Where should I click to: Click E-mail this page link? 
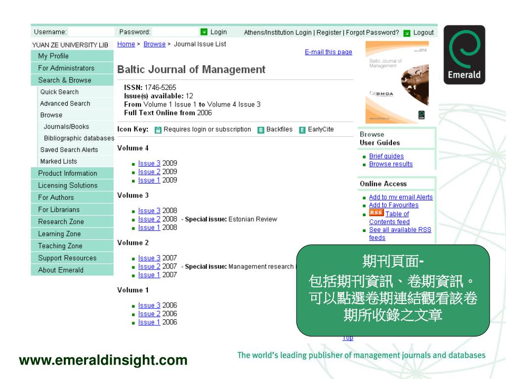click(328, 52)
